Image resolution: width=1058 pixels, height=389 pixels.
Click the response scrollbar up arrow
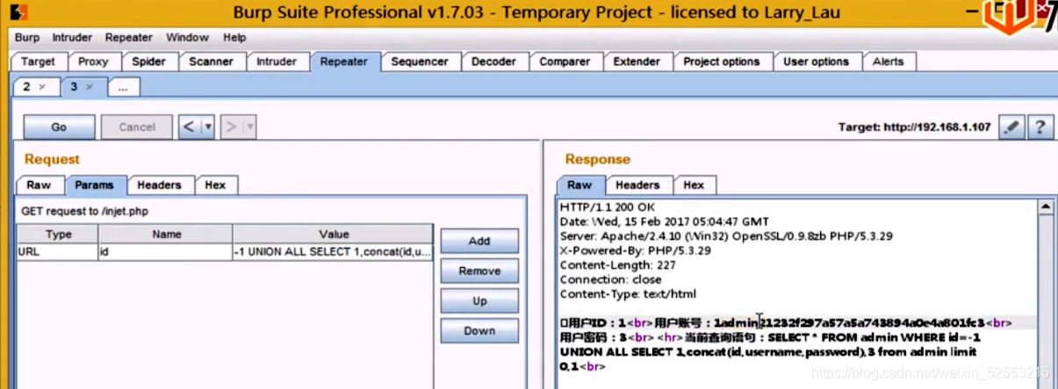[x=1045, y=209]
